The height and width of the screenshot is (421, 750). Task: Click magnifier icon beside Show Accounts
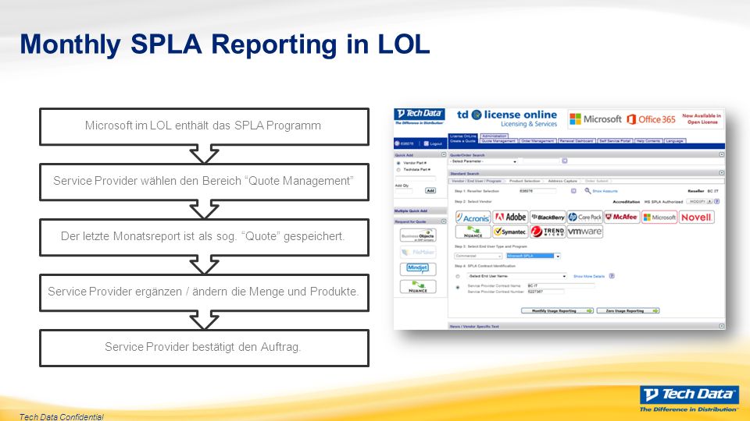pos(587,191)
